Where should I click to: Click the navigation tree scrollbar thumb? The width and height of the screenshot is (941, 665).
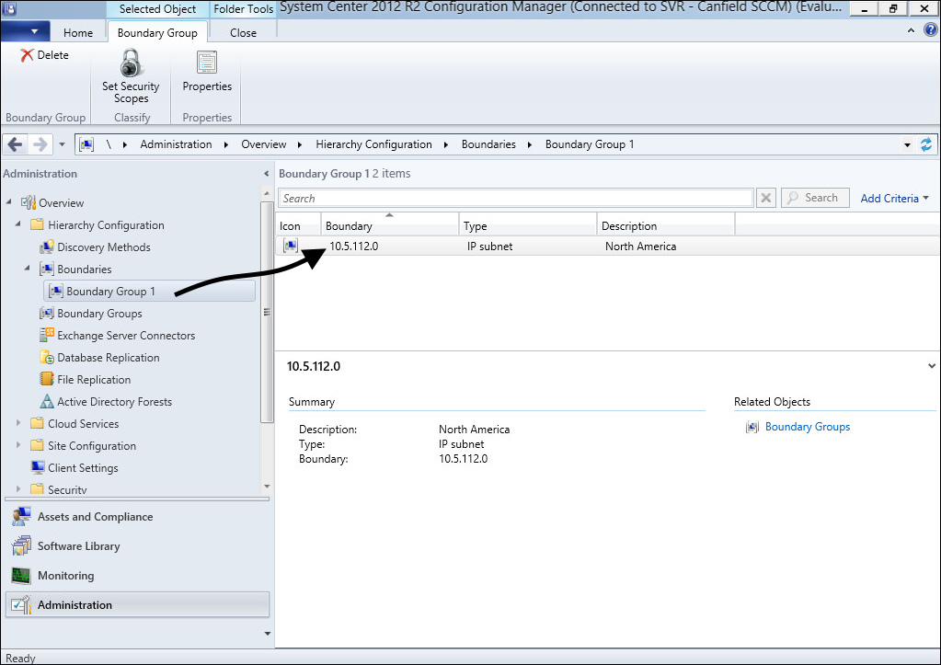(267, 312)
